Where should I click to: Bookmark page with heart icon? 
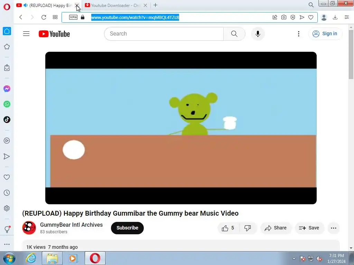tap(311, 17)
